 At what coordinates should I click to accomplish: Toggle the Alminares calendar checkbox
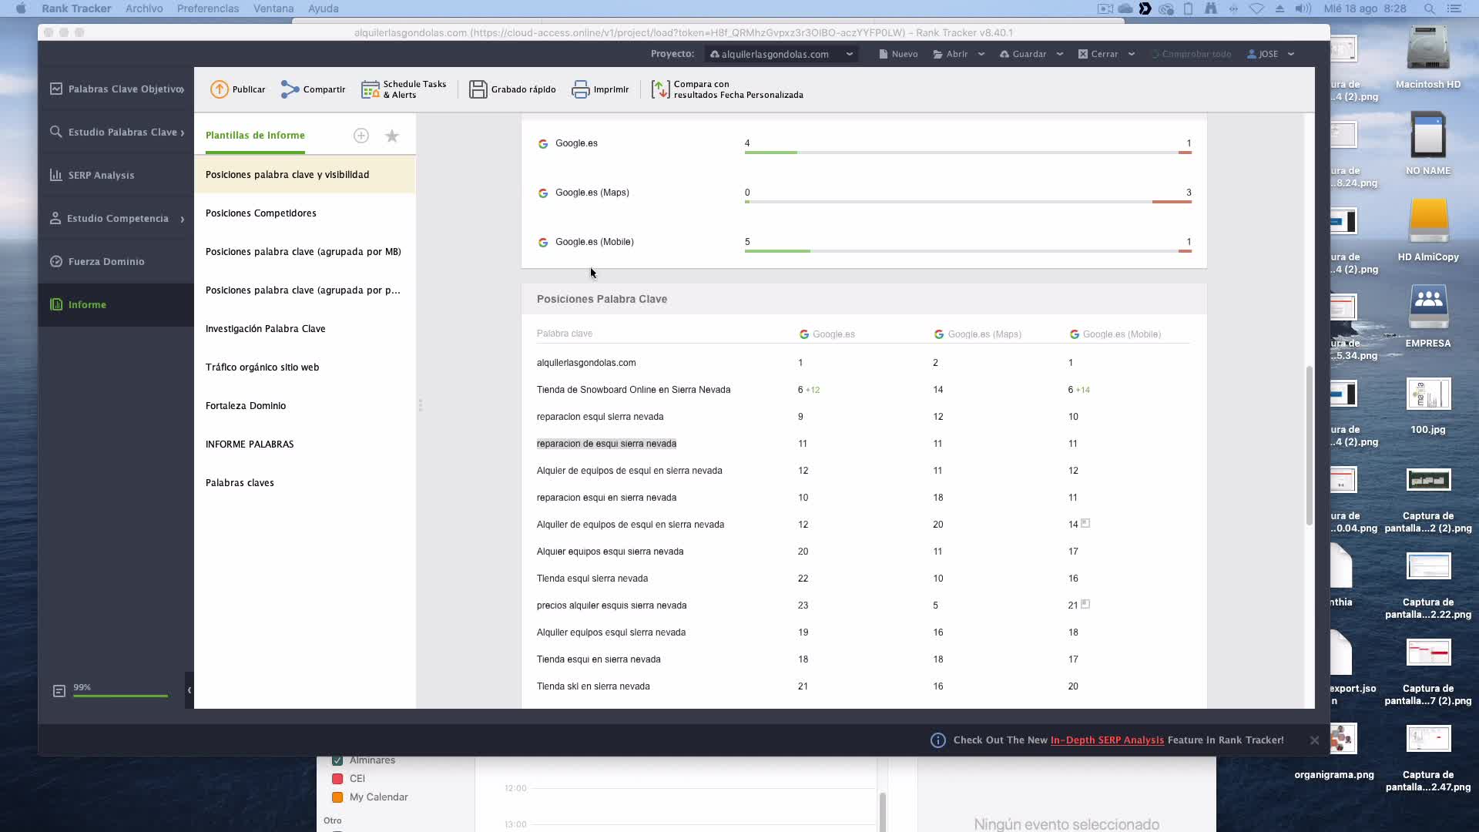[x=337, y=760]
